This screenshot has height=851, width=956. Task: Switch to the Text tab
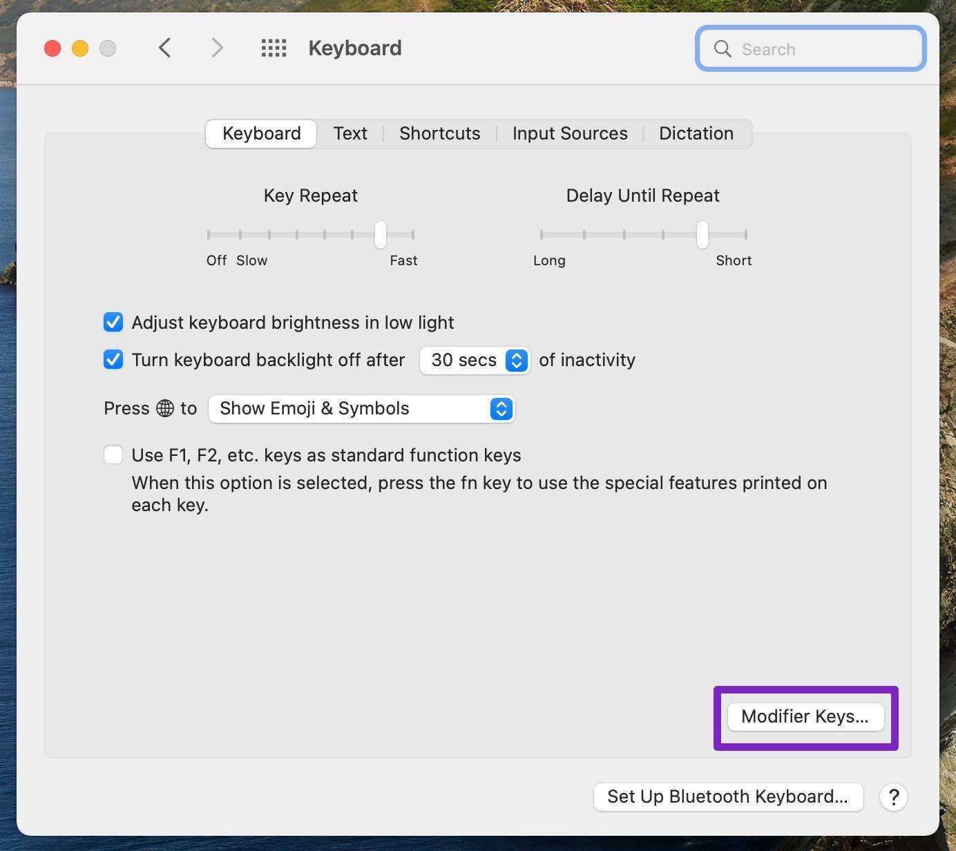tap(350, 133)
